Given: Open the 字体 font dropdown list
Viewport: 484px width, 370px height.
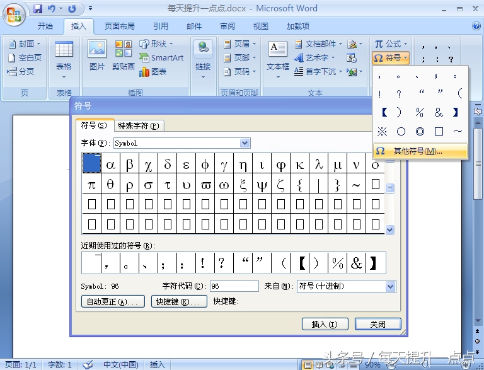Looking at the screenshot, I should (245, 143).
